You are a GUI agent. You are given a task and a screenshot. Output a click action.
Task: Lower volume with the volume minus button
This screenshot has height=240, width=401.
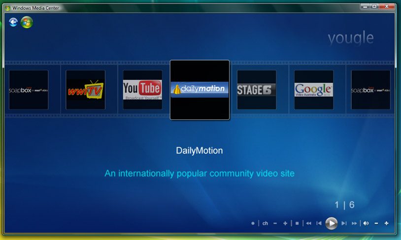[x=376, y=223]
